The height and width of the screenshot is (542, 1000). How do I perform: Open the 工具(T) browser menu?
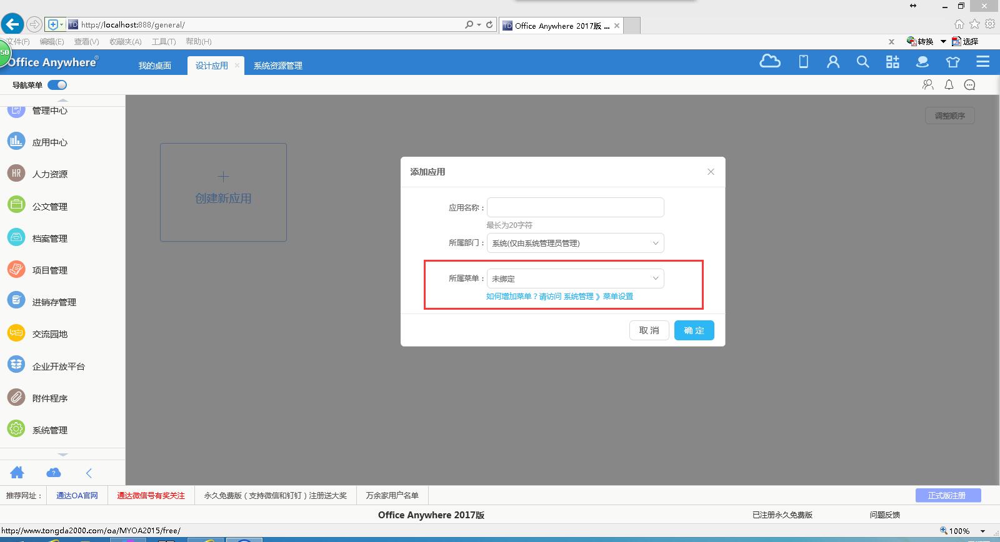click(164, 41)
